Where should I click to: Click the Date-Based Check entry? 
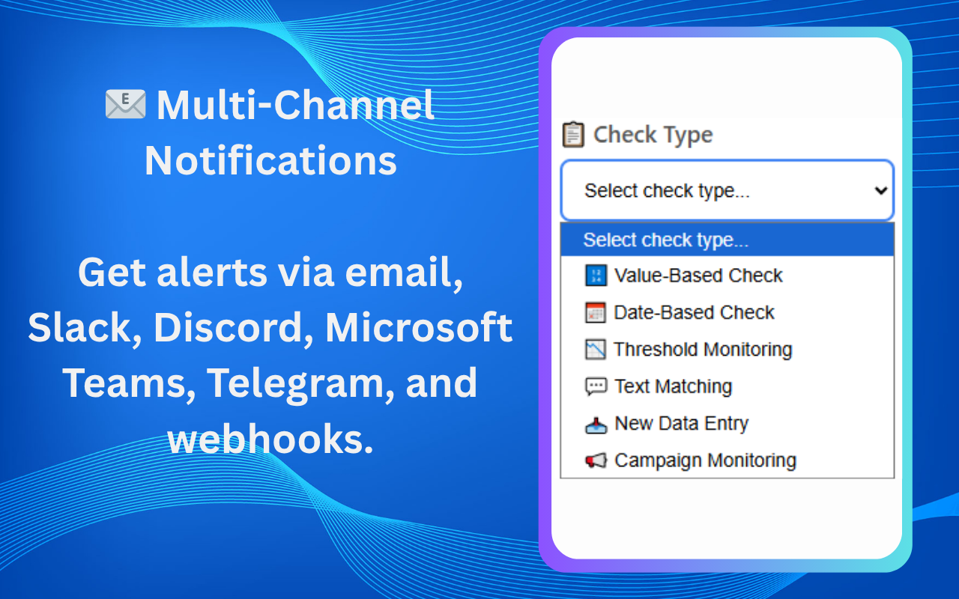pyautogui.click(x=694, y=312)
